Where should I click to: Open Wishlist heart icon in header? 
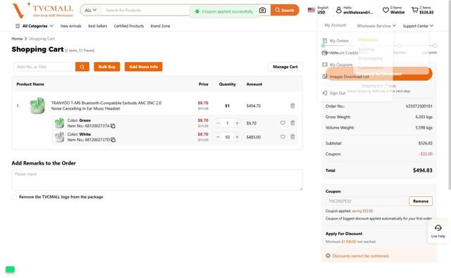click(x=385, y=10)
